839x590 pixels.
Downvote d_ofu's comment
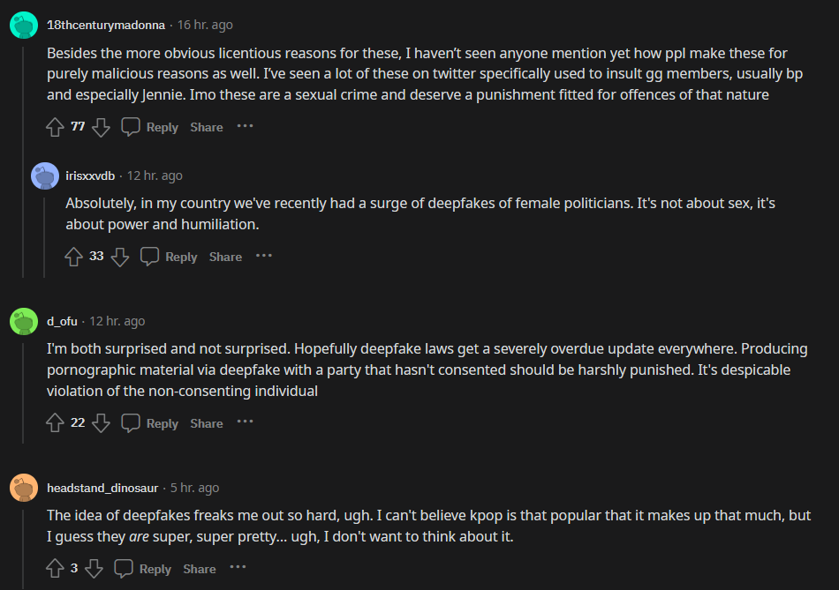(x=101, y=423)
